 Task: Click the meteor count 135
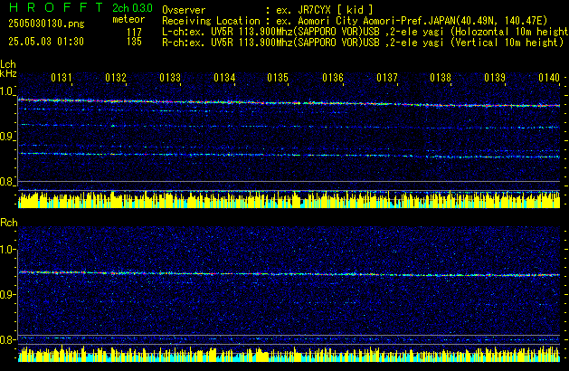[x=134, y=42]
